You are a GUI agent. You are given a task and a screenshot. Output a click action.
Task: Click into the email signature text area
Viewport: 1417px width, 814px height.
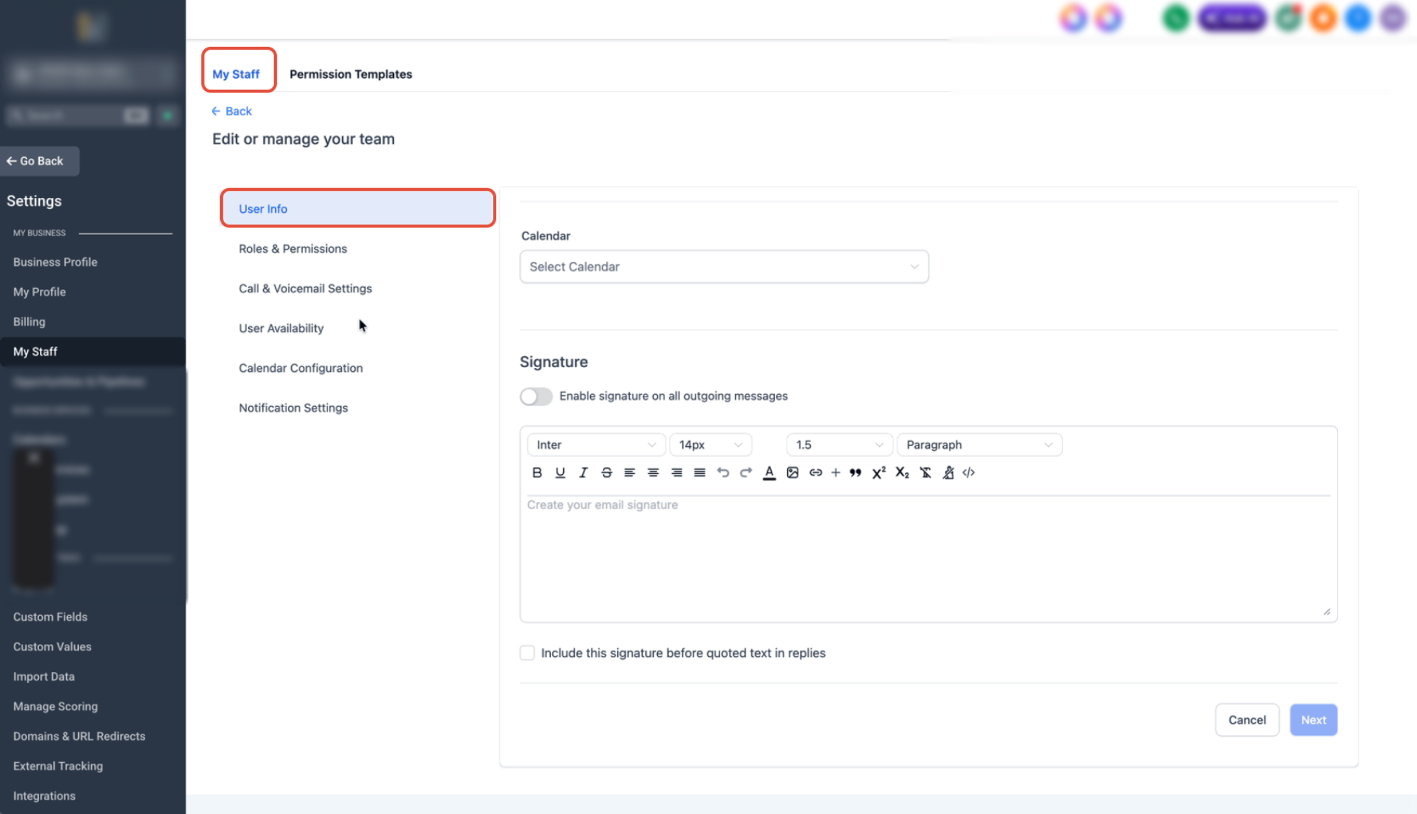pos(928,558)
